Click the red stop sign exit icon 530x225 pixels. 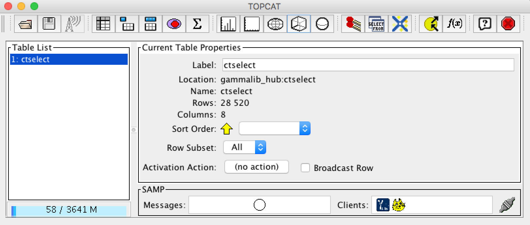click(508, 24)
